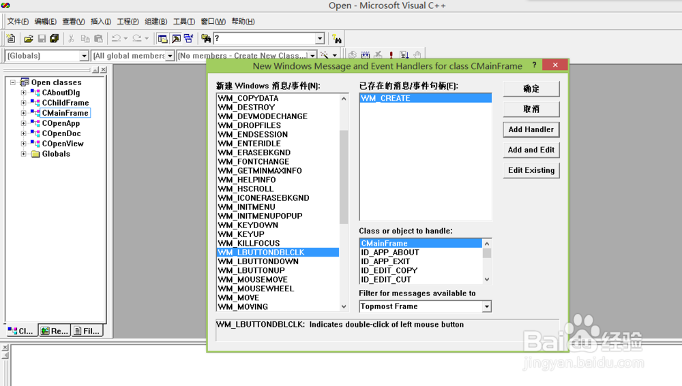
Task: Open the 工程(P) menu
Action: (128, 21)
